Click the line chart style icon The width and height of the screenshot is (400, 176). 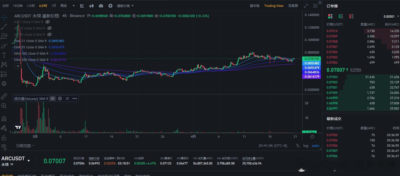82,6
